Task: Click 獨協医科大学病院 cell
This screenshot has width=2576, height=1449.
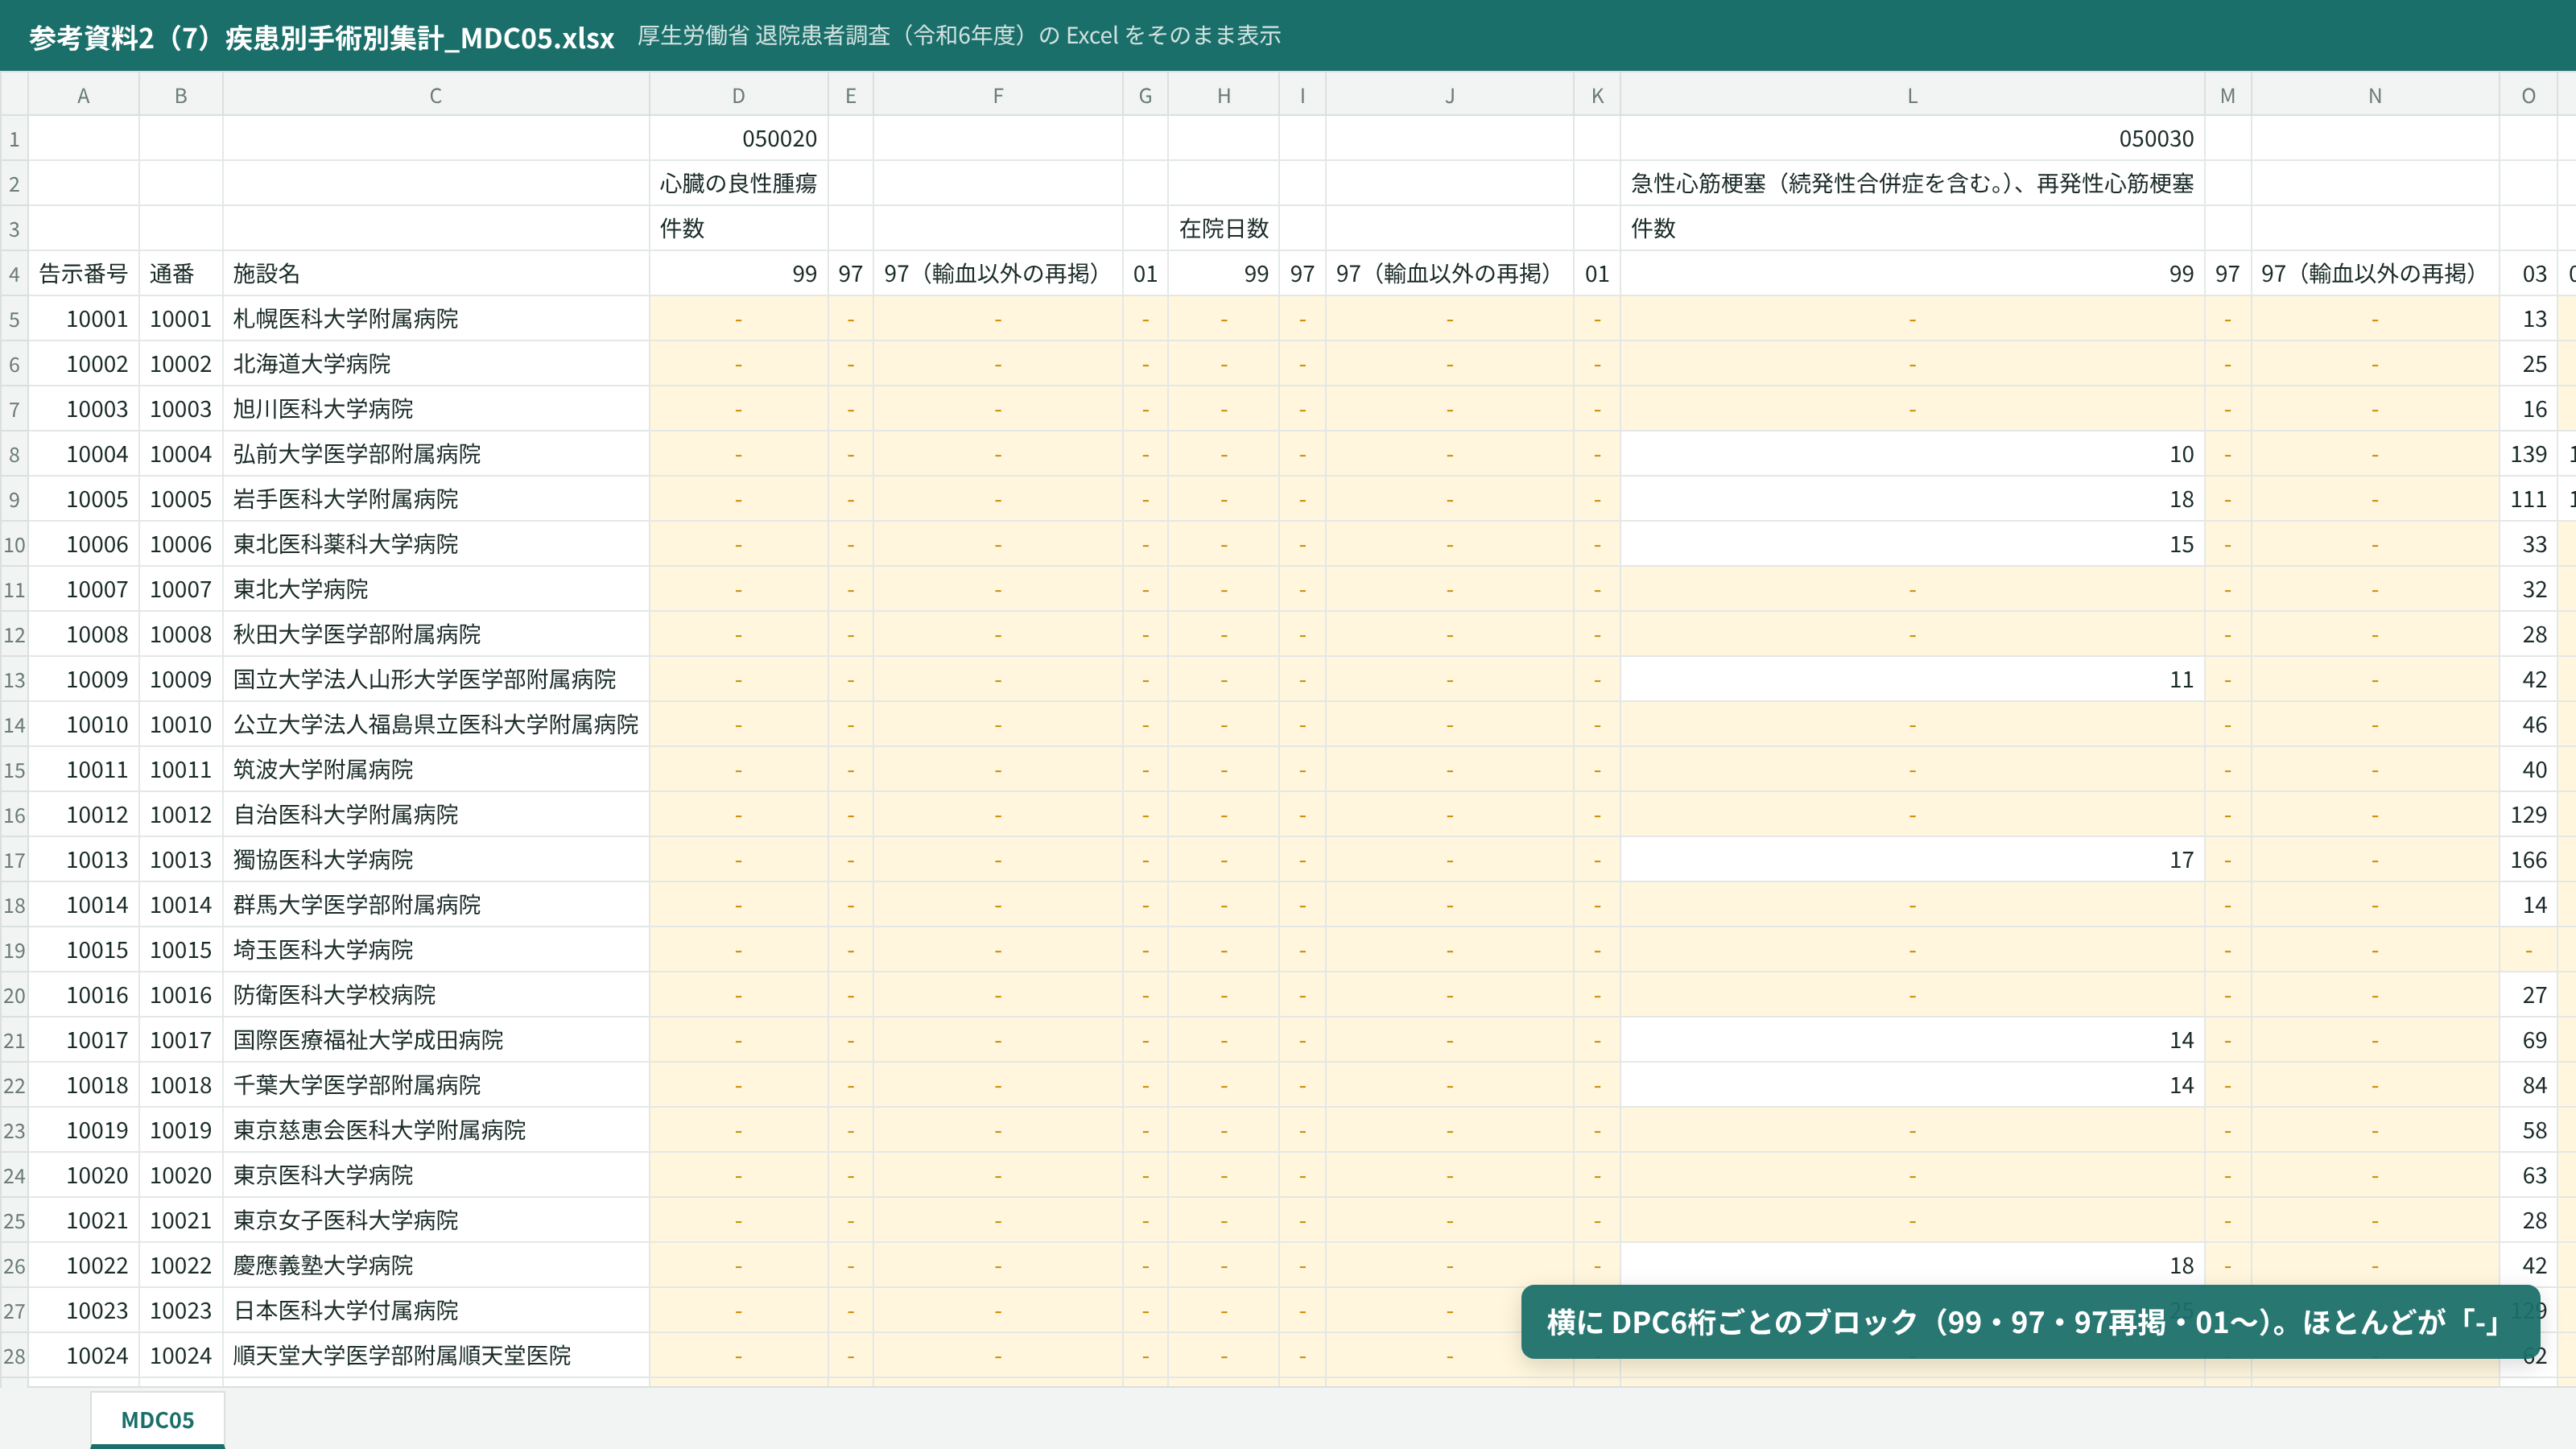Action: click(x=435, y=859)
